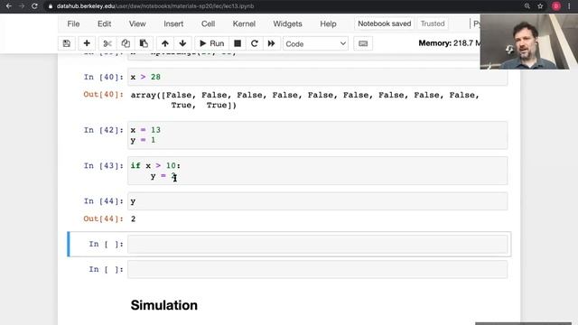The height and width of the screenshot is (325, 578).
Task: Copy selected cells icon
Action: coord(126,43)
